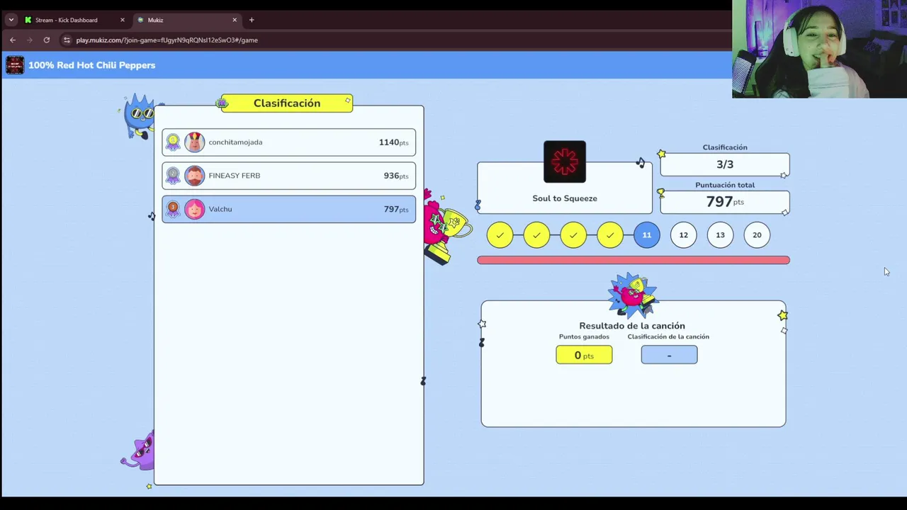This screenshot has height=510, width=907.
Task: Click the Red Hot Chili Peppers playlist logo
Action: (x=15, y=65)
